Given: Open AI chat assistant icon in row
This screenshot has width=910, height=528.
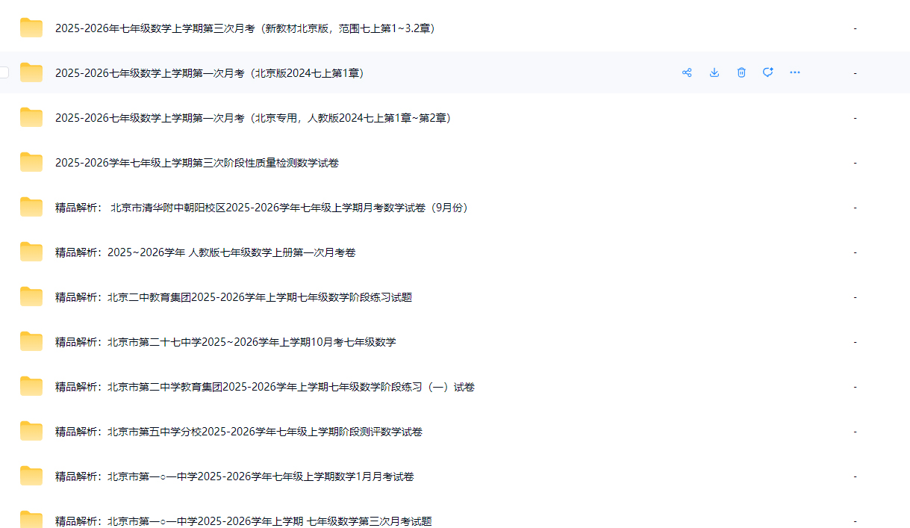Looking at the screenshot, I should coord(767,72).
